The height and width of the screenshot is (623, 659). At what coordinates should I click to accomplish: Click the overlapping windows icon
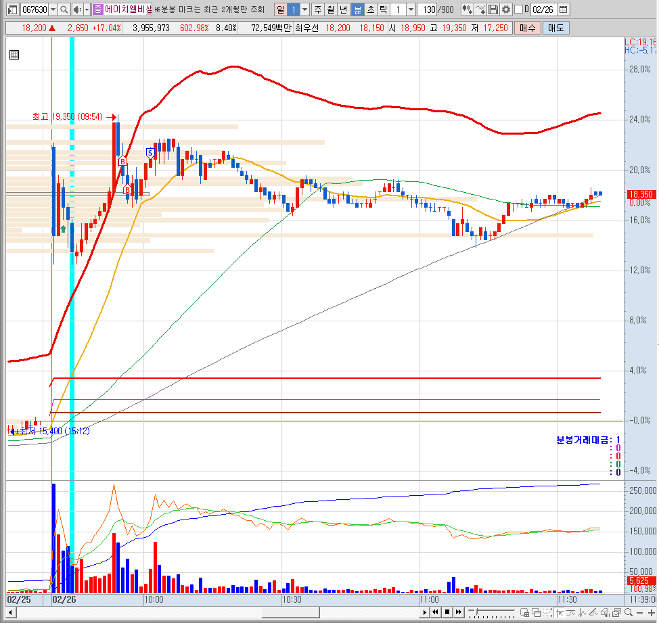click(x=537, y=612)
